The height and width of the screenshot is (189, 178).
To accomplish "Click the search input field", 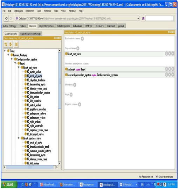I will pyautogui.click(x=159, y=19).
